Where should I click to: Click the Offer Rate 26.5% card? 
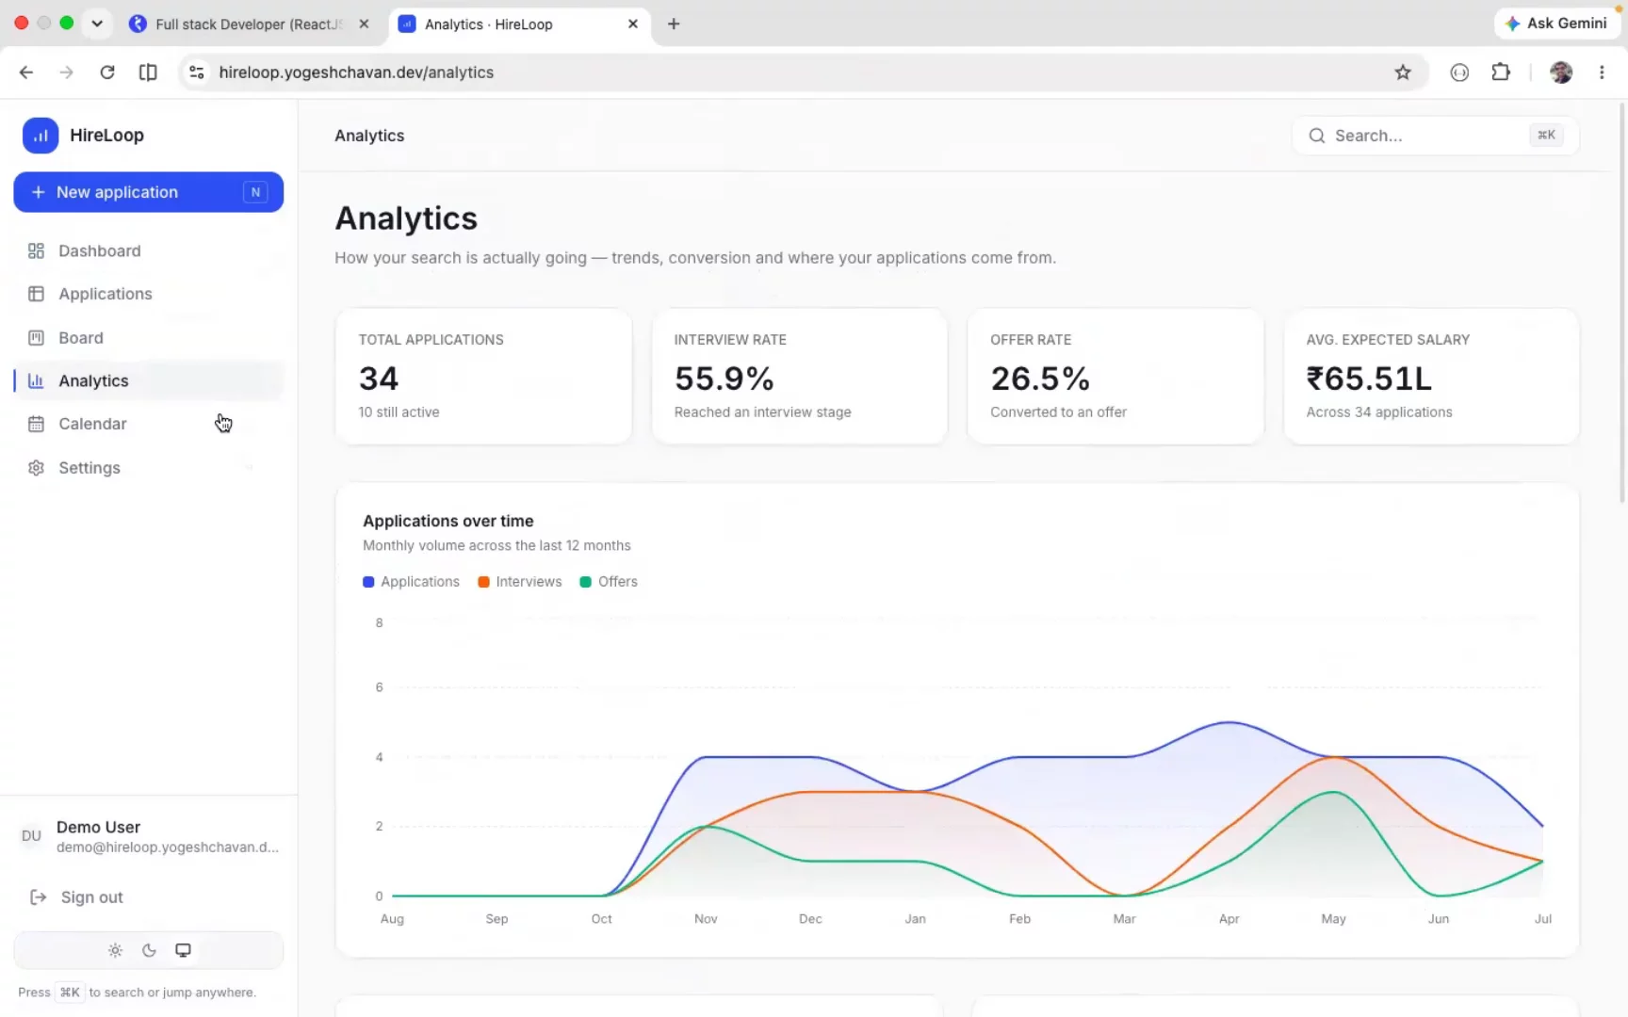click(1115, 377)
